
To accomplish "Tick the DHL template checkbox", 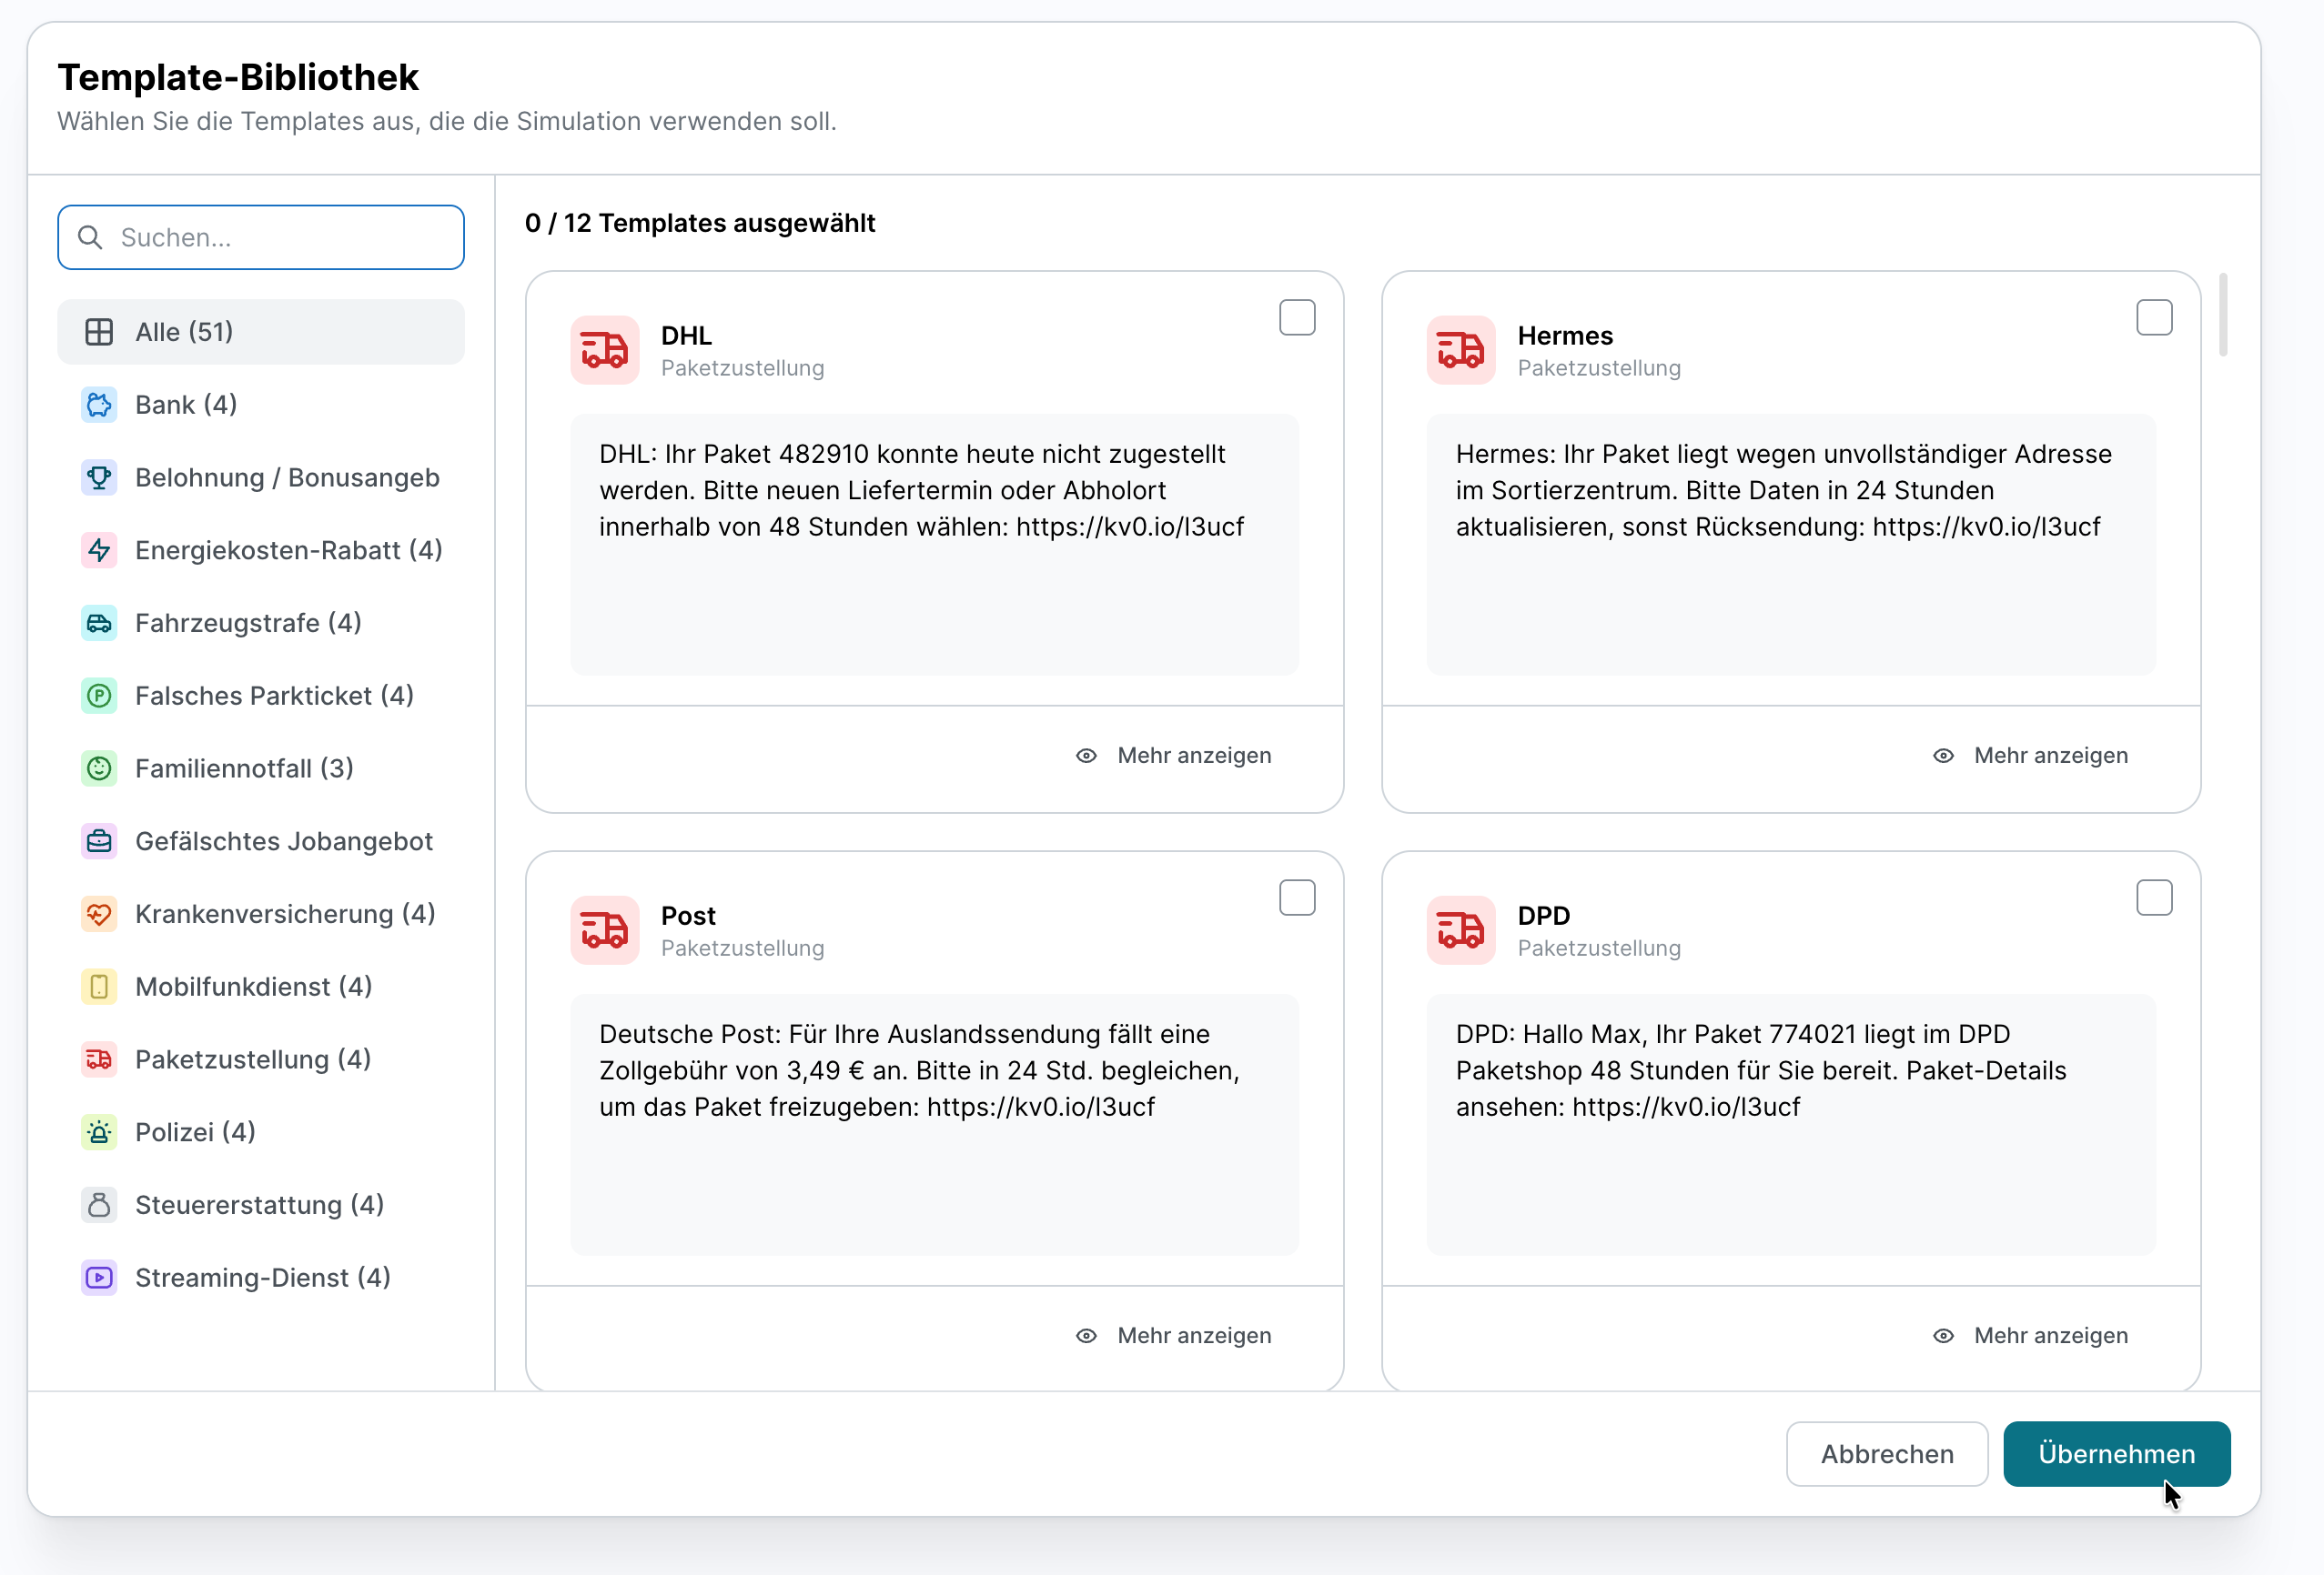I will [1297, 317].
